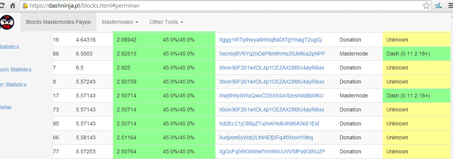Open the Xbon36F261w address in the row starting 73

click(x=271, y=109)
